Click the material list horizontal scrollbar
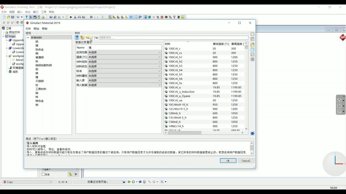346x194 pixels. click(185, 133)
